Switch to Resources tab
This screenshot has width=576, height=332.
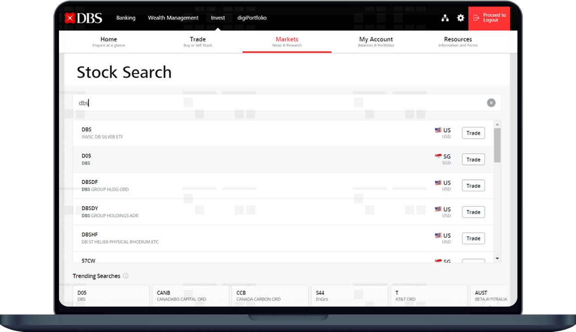(x=458, y=41)
